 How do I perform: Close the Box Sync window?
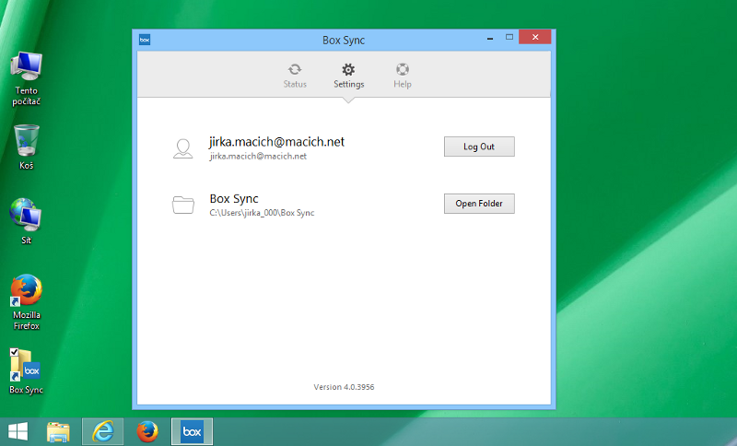point(535,37)
